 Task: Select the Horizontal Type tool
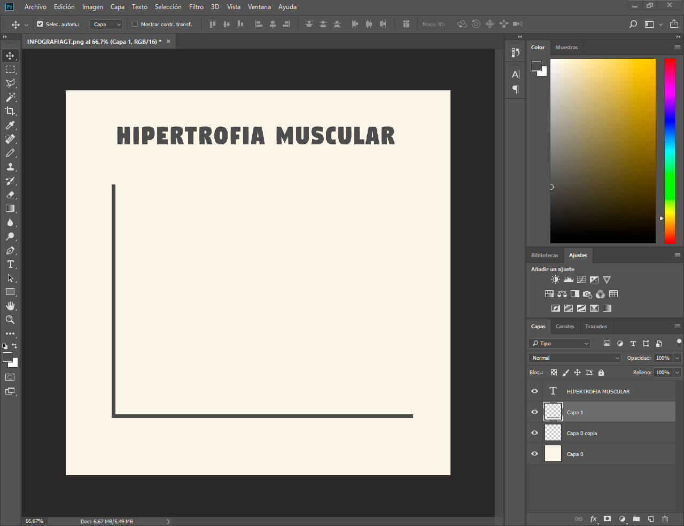click(10, 265)
